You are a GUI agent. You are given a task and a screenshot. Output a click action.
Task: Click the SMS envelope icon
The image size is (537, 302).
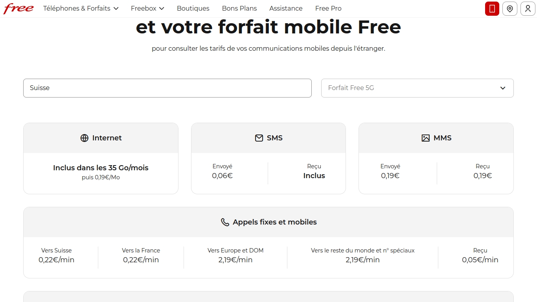(259, 138)
